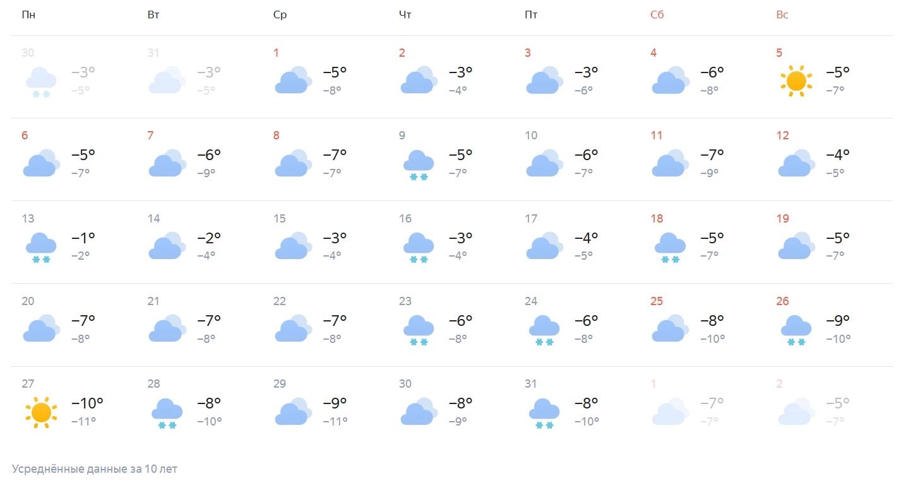This screenshot has width=906, height=486.
Task: Click the Пн weekday column header
Action: point(28,15)
